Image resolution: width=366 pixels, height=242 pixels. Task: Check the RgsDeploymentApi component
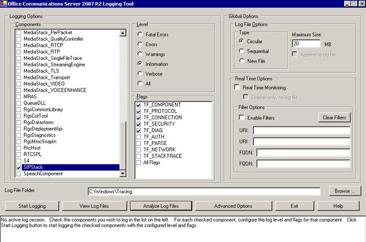coord(19,129)
